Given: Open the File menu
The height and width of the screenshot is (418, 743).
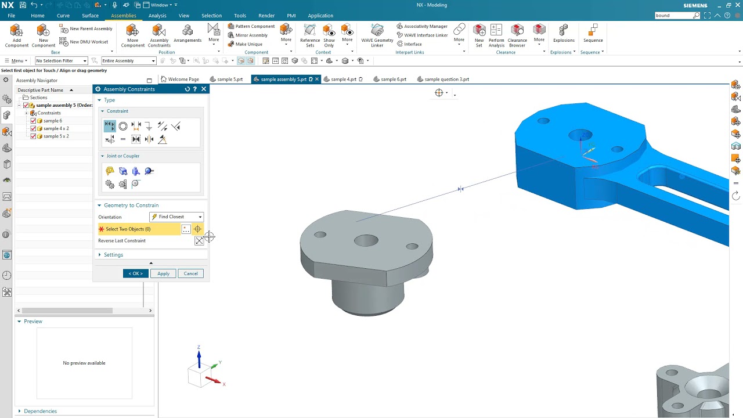Looking at the screenshot, I should (11, 16).
